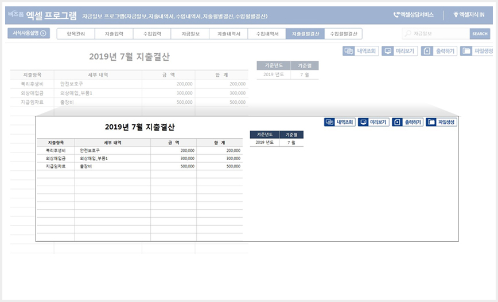This screenshot has width=498, height=302.
Task: Go to the 수입월별결산 tab
Action: point(343,34)
